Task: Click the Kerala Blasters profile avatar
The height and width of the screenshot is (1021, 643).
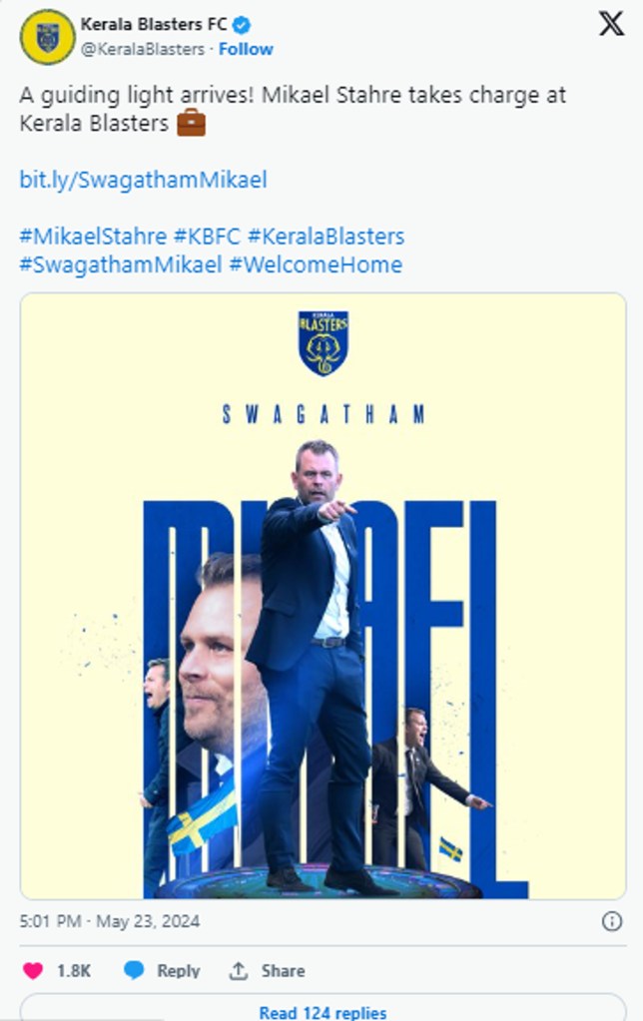Action: coord(48,37)
